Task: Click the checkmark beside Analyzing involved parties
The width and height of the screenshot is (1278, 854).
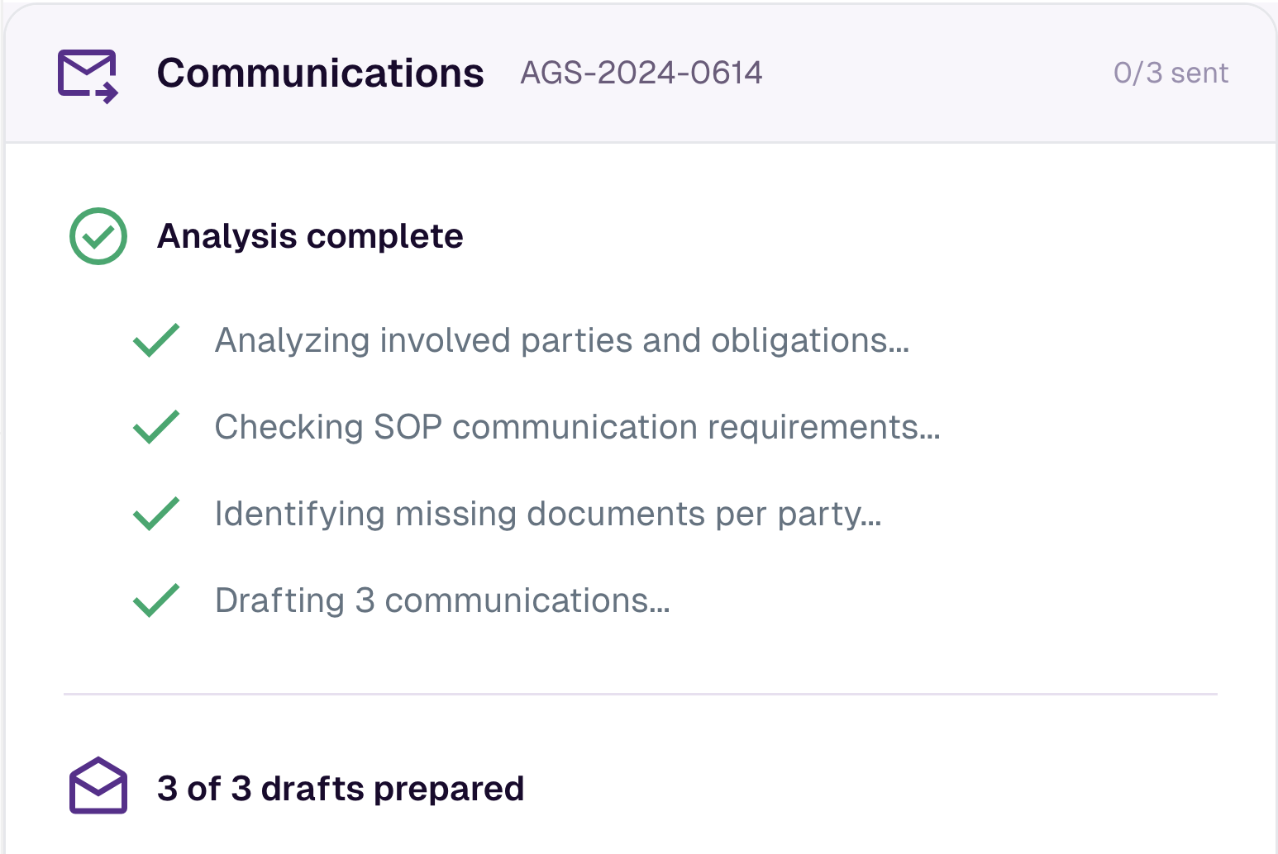Action: click(156, 340)
